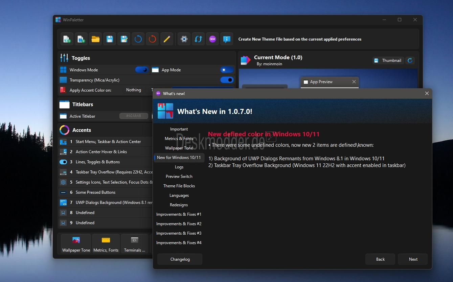Open Wallpaper Tone button in main window

(76, 244)
